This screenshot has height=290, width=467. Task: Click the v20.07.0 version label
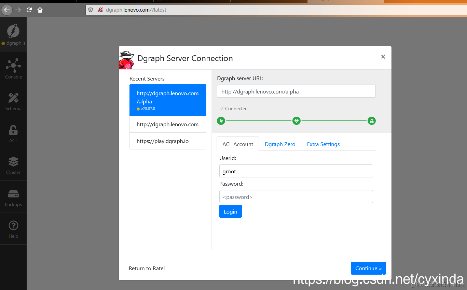click(x=148, y=109)
